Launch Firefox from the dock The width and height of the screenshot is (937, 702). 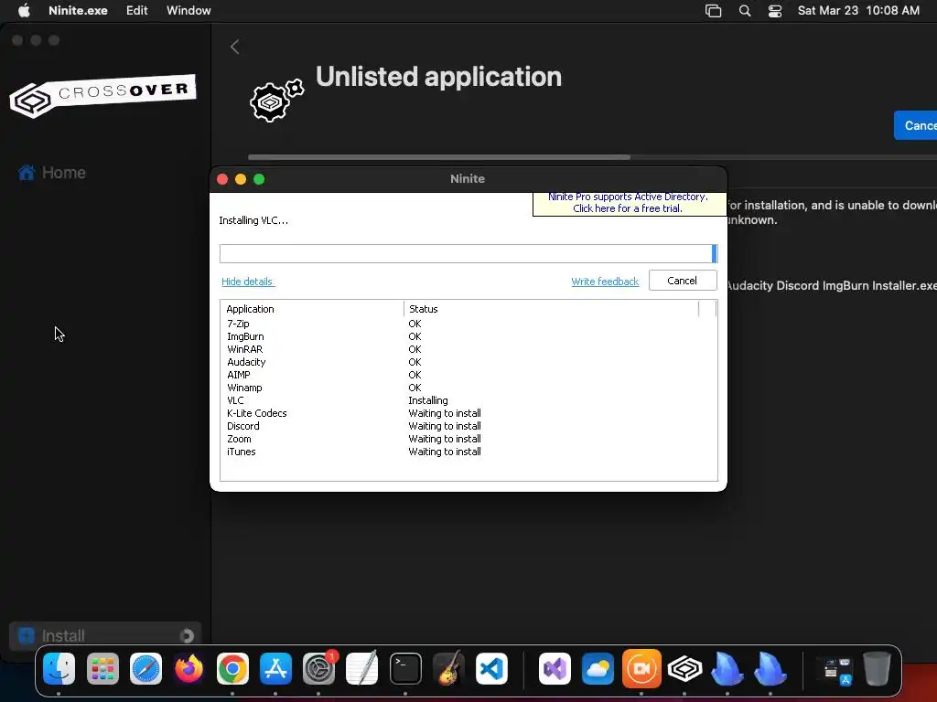[188, 668]
